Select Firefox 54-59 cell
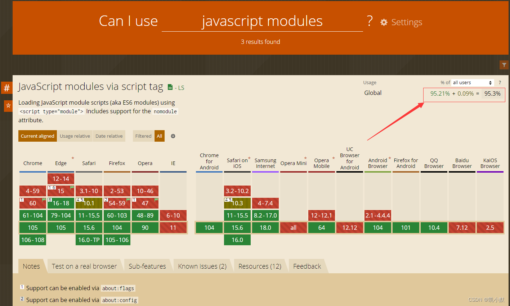This screenshot has width=510, height=306. [x=117, y=203]
